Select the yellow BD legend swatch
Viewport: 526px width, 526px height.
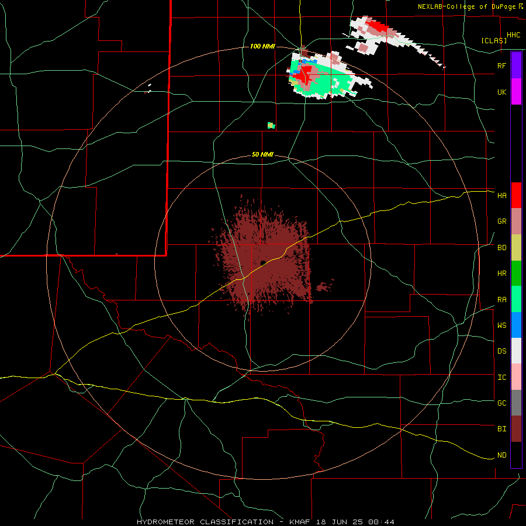click(x=516, y=248)
